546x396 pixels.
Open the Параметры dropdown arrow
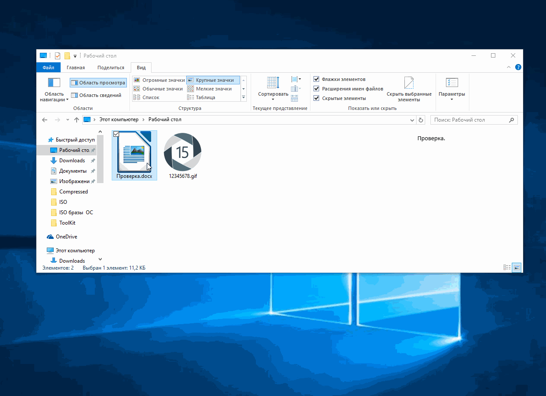click(x=452, y=100)
